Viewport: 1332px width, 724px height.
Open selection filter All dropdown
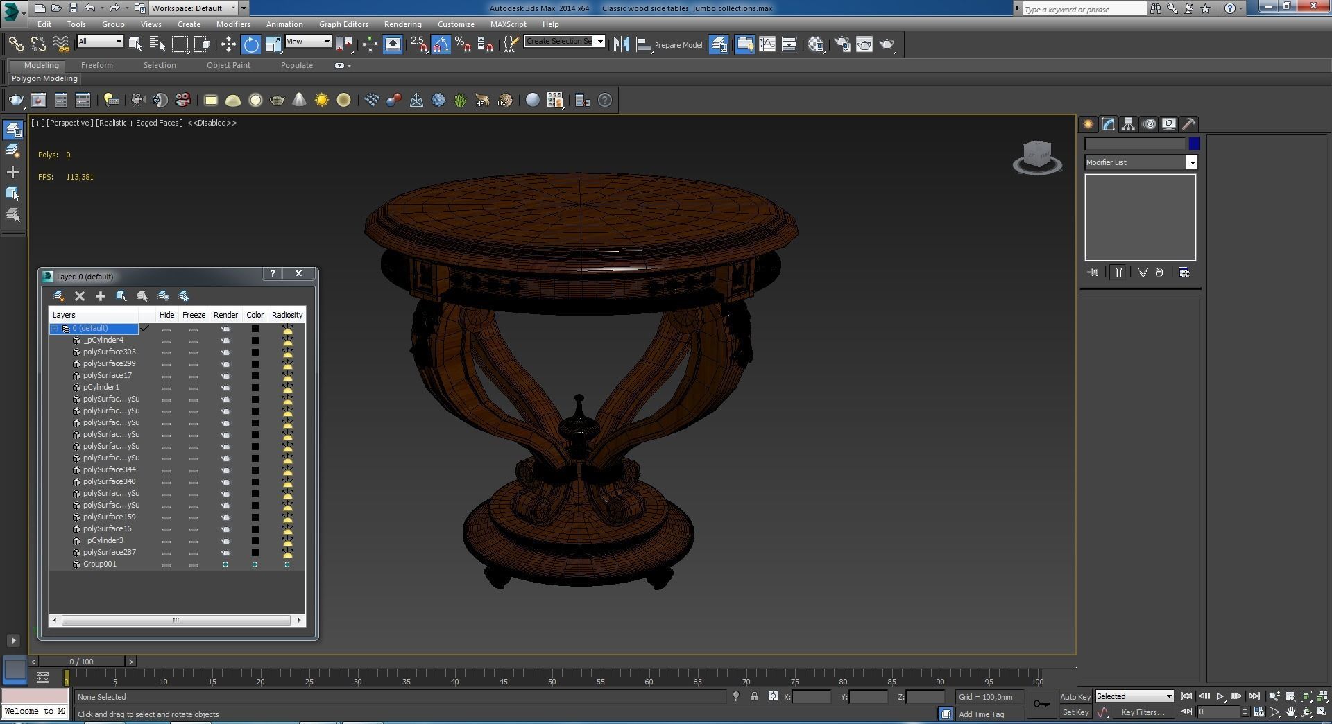click(100, 42)
